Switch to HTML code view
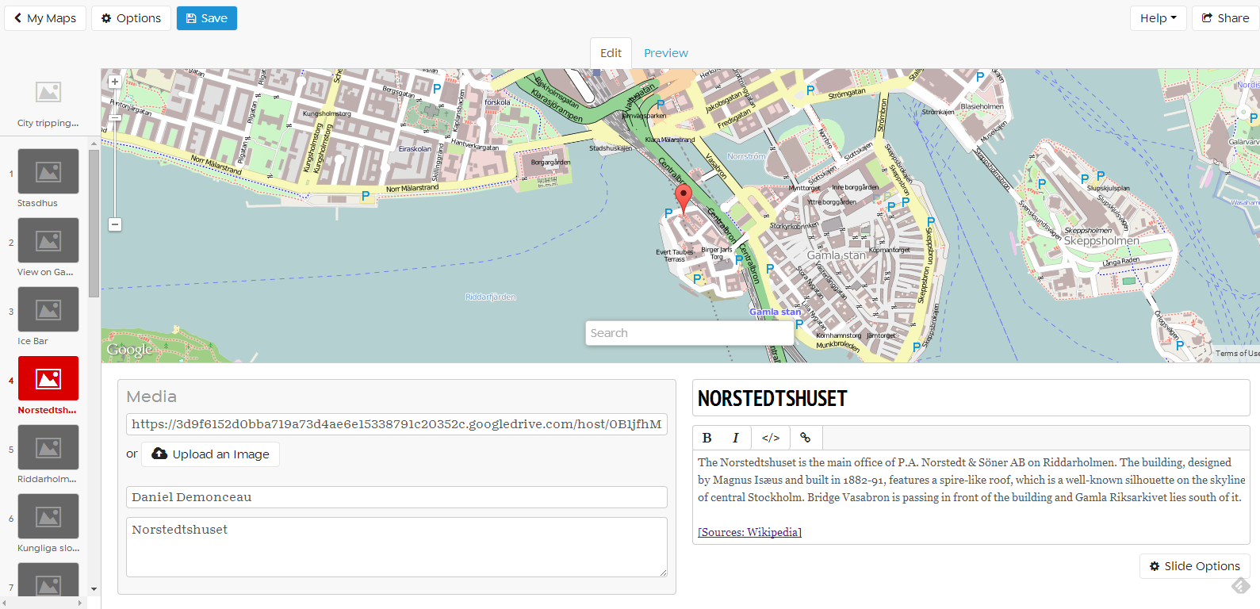The height and width of the screenshot is (609, 1260). [x=771, y=438]
